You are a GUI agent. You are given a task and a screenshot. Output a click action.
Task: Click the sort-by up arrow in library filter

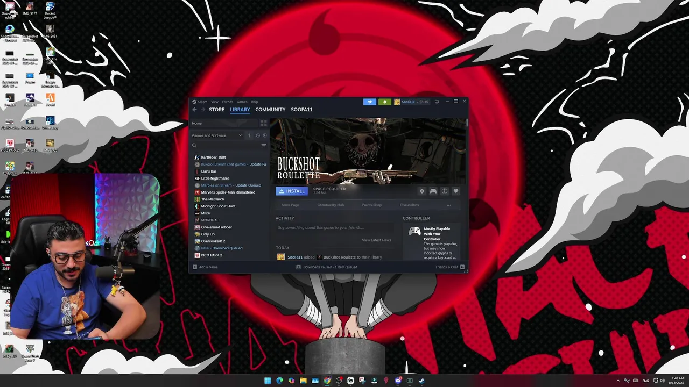(249, 135)
